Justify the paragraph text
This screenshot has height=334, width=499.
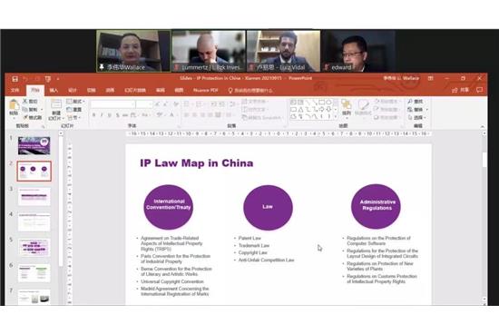click(x=210, y=115)
